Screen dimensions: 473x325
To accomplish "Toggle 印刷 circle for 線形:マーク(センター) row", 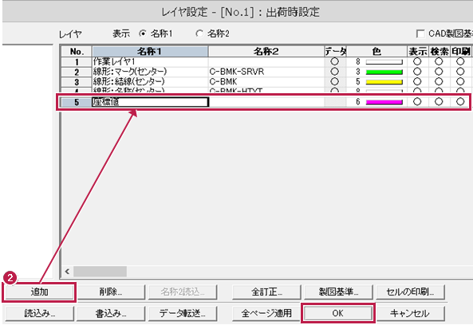I will coord(460,72).
